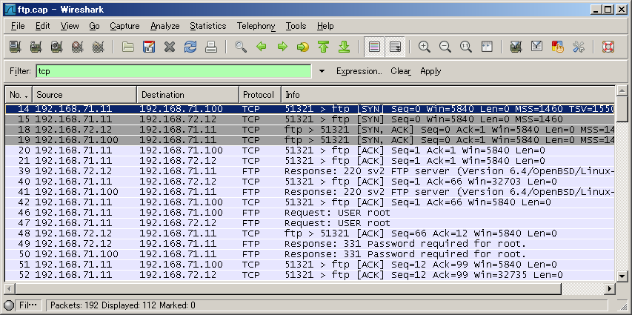Jump to first packet icon
The width and height of the screenshot is (632, 315).
(323, 47)
